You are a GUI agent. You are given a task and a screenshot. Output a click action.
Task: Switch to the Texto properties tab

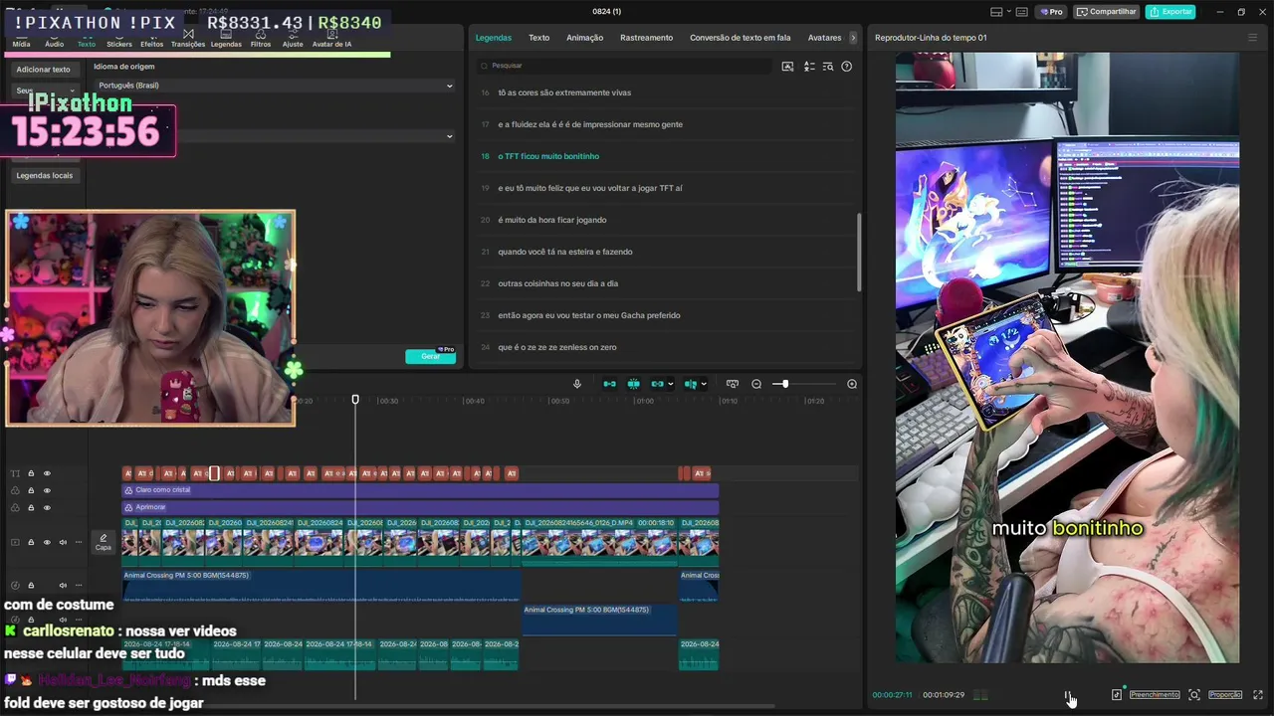point(538,38)
